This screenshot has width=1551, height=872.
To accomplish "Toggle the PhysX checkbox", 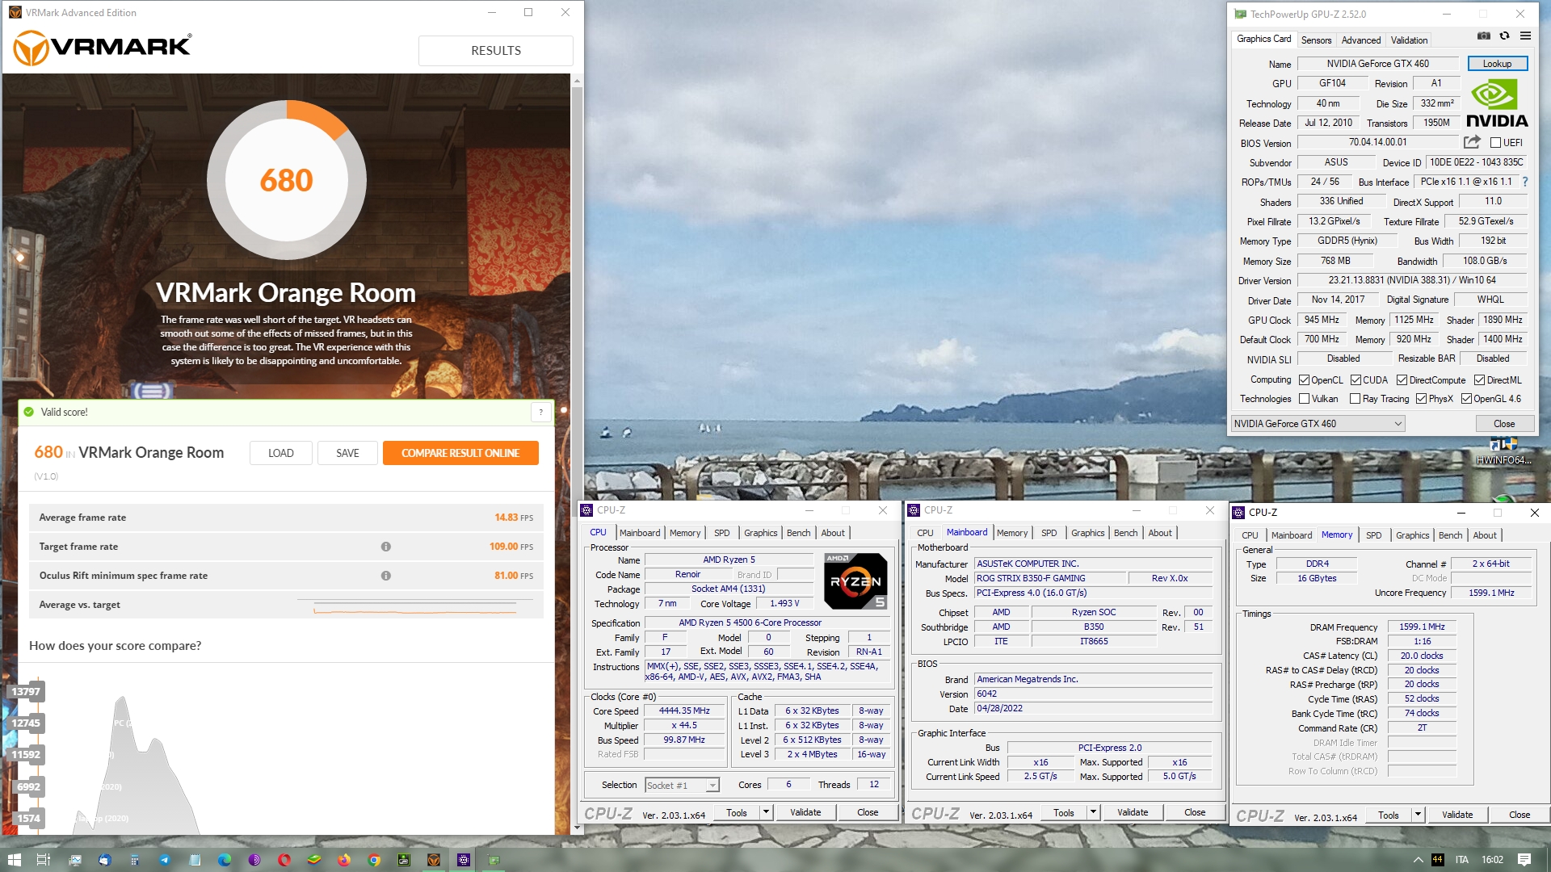I will tap(1421, 399).
